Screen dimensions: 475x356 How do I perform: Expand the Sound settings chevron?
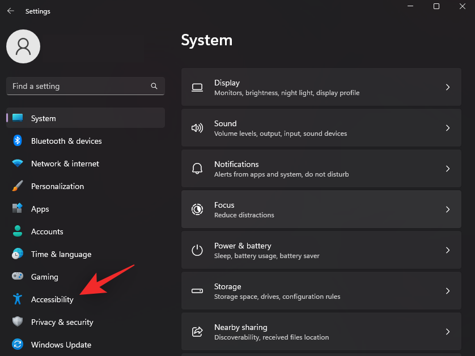coord(447,128)
